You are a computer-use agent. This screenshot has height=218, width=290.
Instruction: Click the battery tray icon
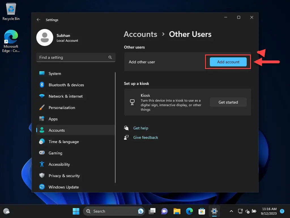pos(254,211)
